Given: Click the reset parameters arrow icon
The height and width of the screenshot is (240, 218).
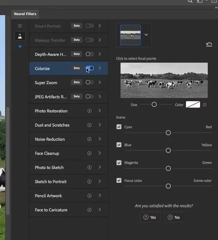Looking at the screenshot, I should [x=209, y=44].
